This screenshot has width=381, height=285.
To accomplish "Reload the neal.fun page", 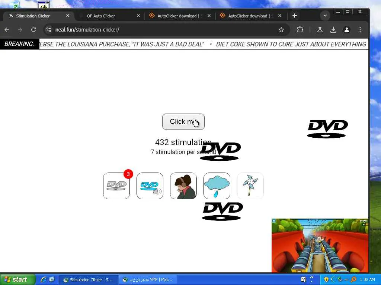I will pos(33,30).
